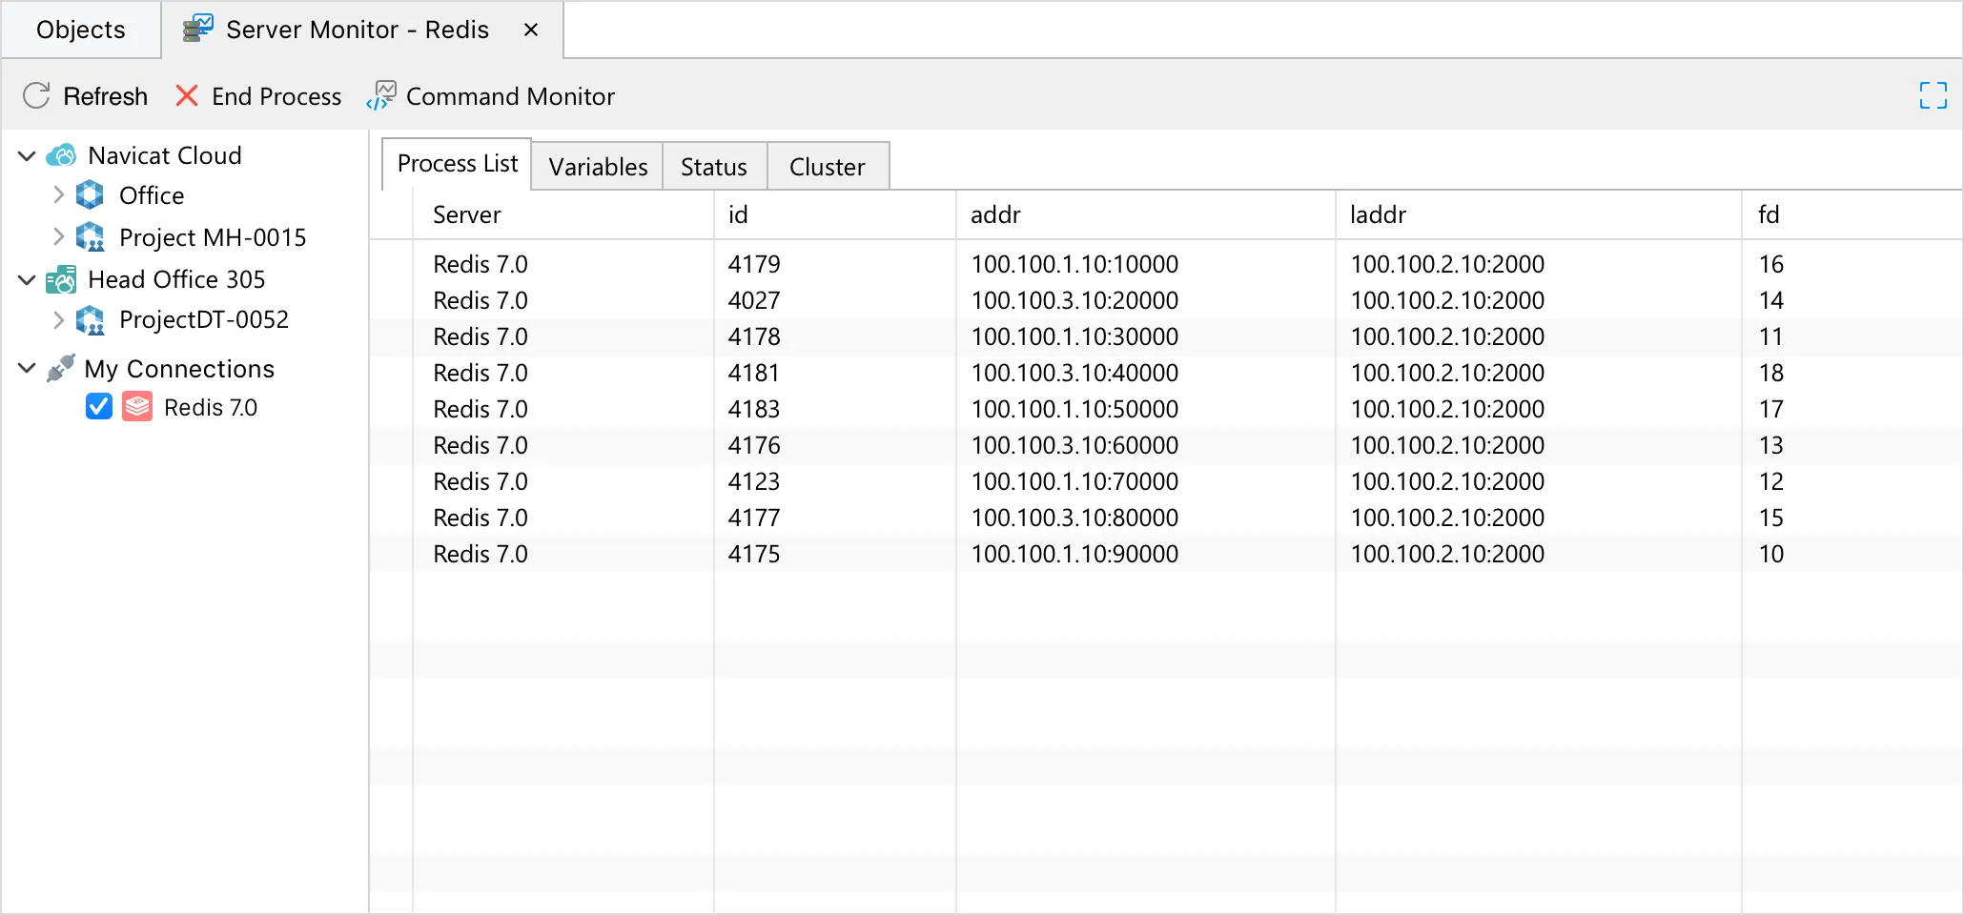Click addr cell 100.100.3.10:20000
Viewport: 1964px width, 915px height.
click(1074, 300)
